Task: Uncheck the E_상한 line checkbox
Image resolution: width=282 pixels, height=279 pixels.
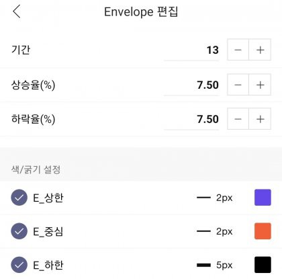Action: coord(19,198)
